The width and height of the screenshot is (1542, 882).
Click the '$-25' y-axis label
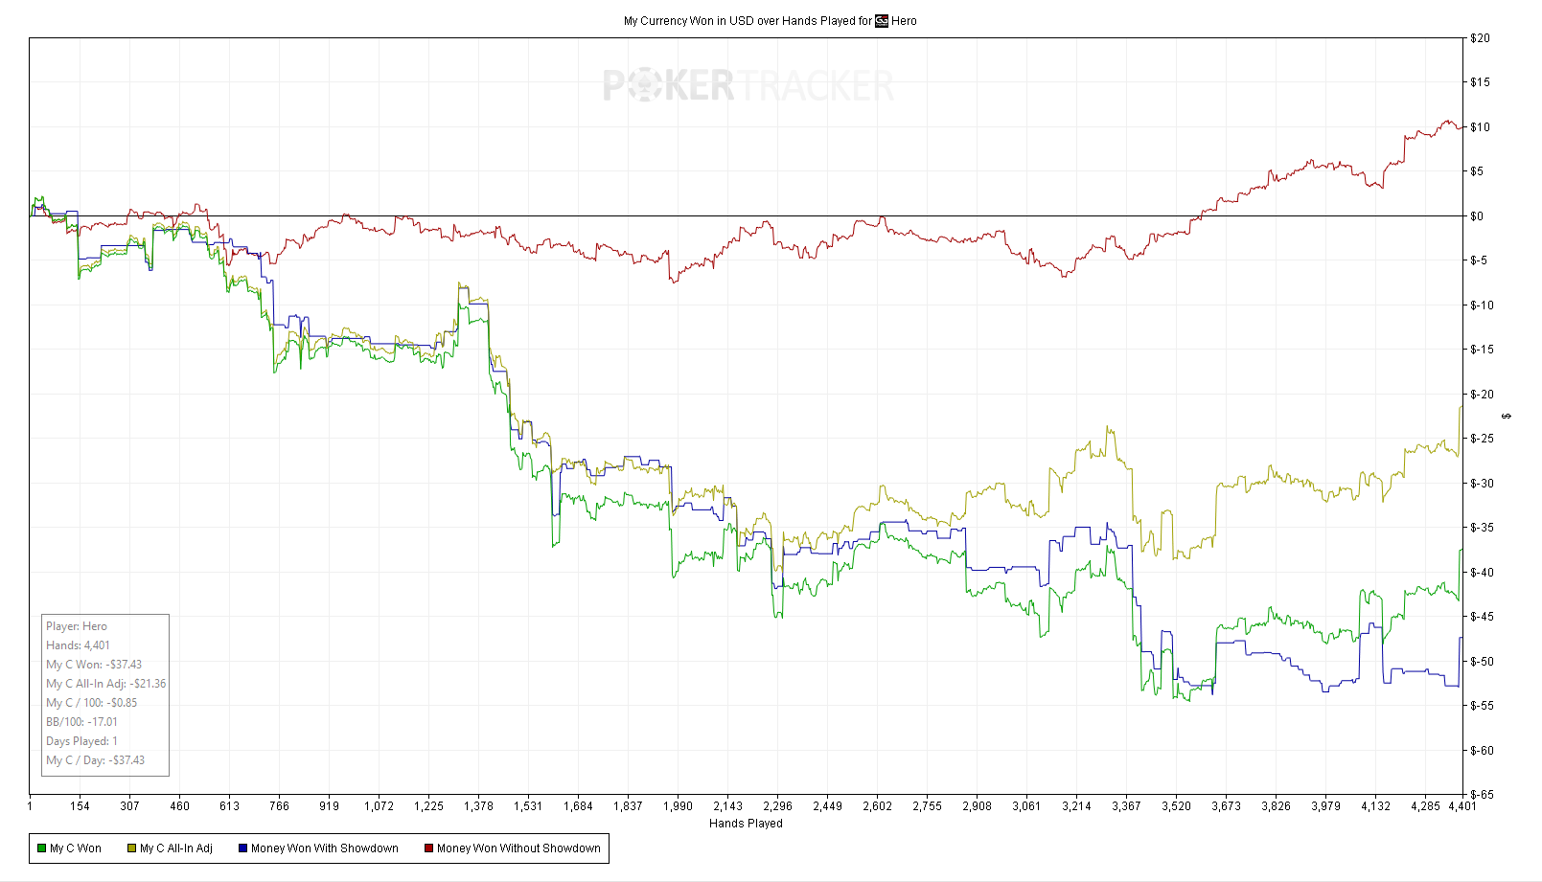[x=1482, y=439]
